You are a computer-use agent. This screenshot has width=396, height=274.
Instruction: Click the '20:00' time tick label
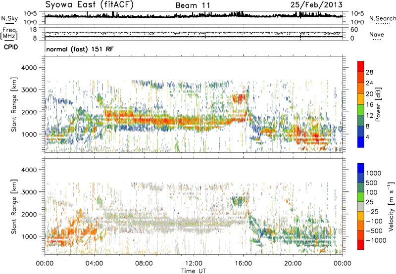click(x=293, y=264)
